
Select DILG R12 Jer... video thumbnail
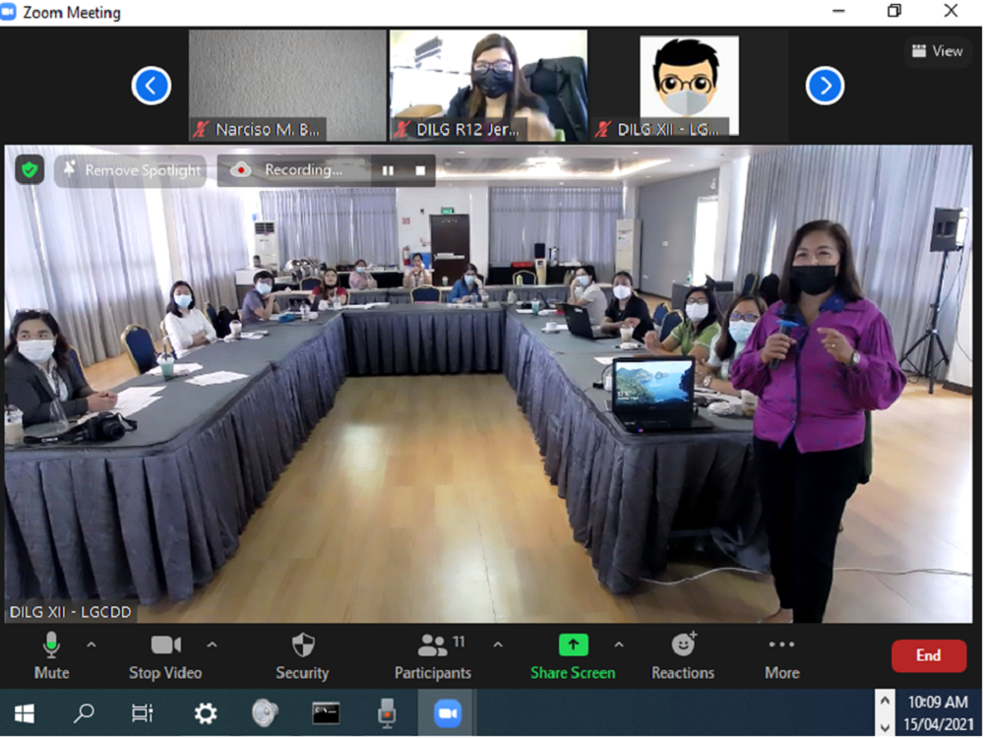click(488, 86)
